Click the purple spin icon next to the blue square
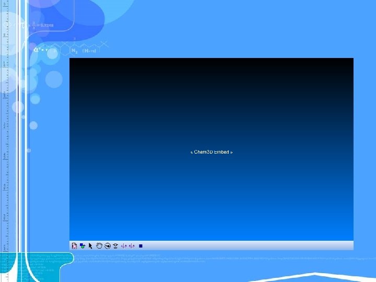Image resolution: width=376 pixels, height=282 pixels. [132, 246]
